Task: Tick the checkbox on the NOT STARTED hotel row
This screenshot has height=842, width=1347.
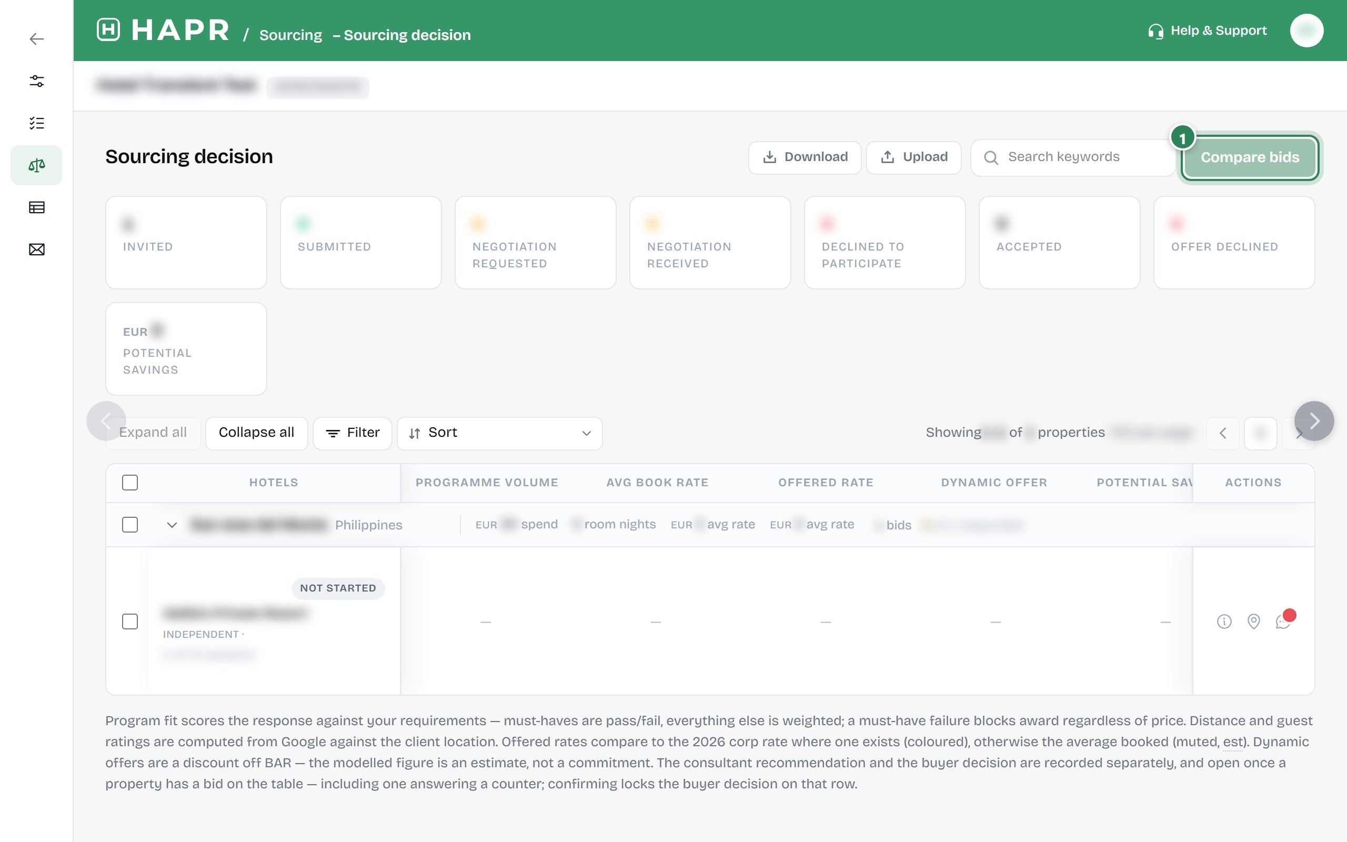Action: tap(129, 622)
